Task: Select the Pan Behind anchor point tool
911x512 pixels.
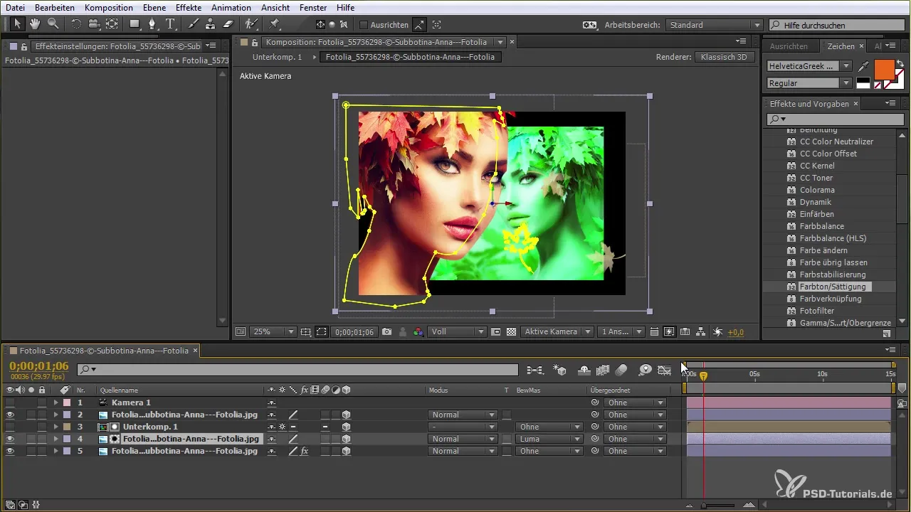Action: coord(112,23)
